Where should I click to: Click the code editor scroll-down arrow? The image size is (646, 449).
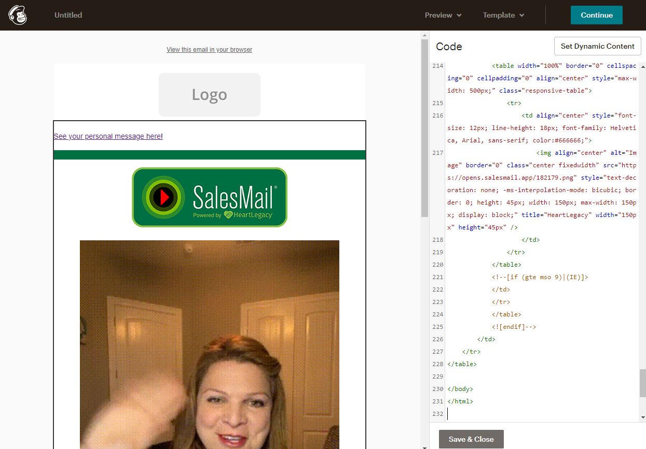pos(643,418)
